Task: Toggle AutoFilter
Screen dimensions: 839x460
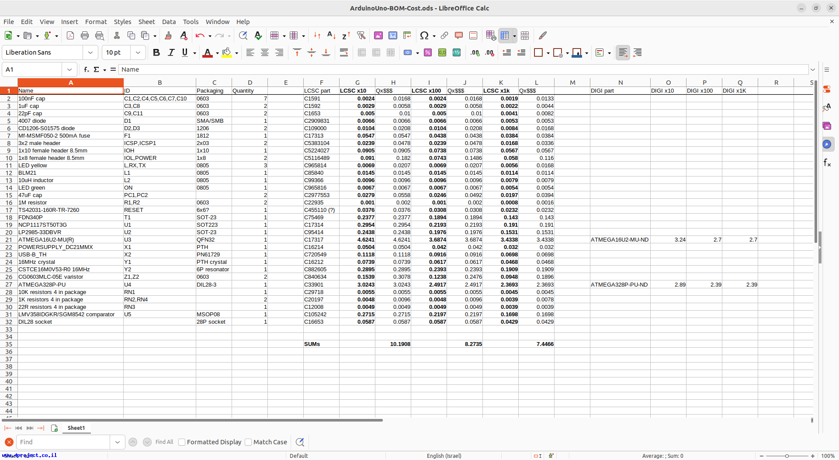Action: click(361, 36)
